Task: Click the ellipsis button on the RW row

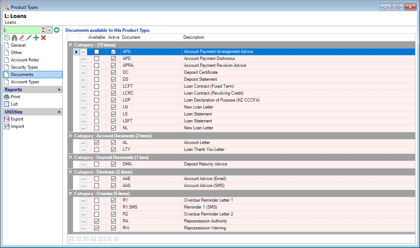Action: click(83, 228)
